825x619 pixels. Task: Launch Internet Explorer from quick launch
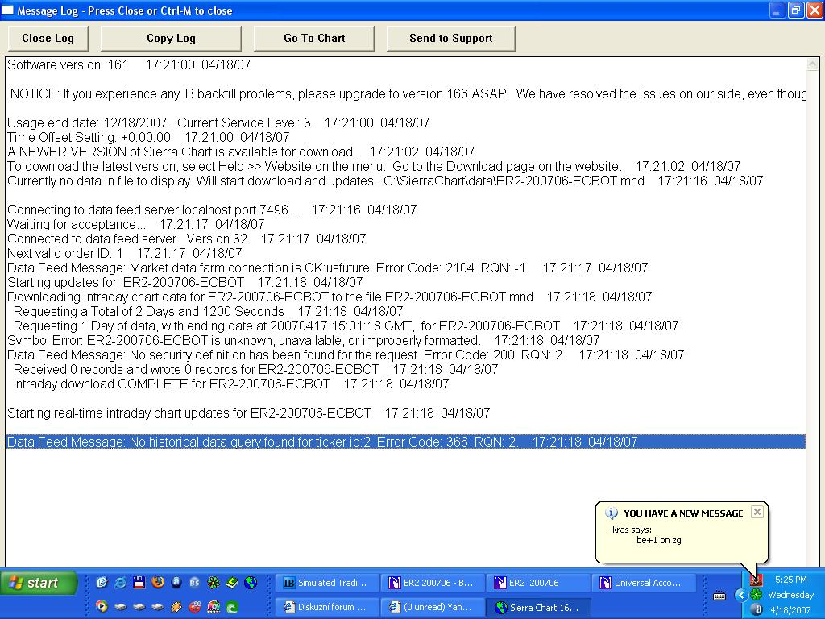(121, 583)
